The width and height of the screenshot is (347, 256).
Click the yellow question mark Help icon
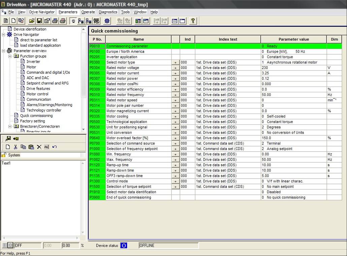point(193,21)
